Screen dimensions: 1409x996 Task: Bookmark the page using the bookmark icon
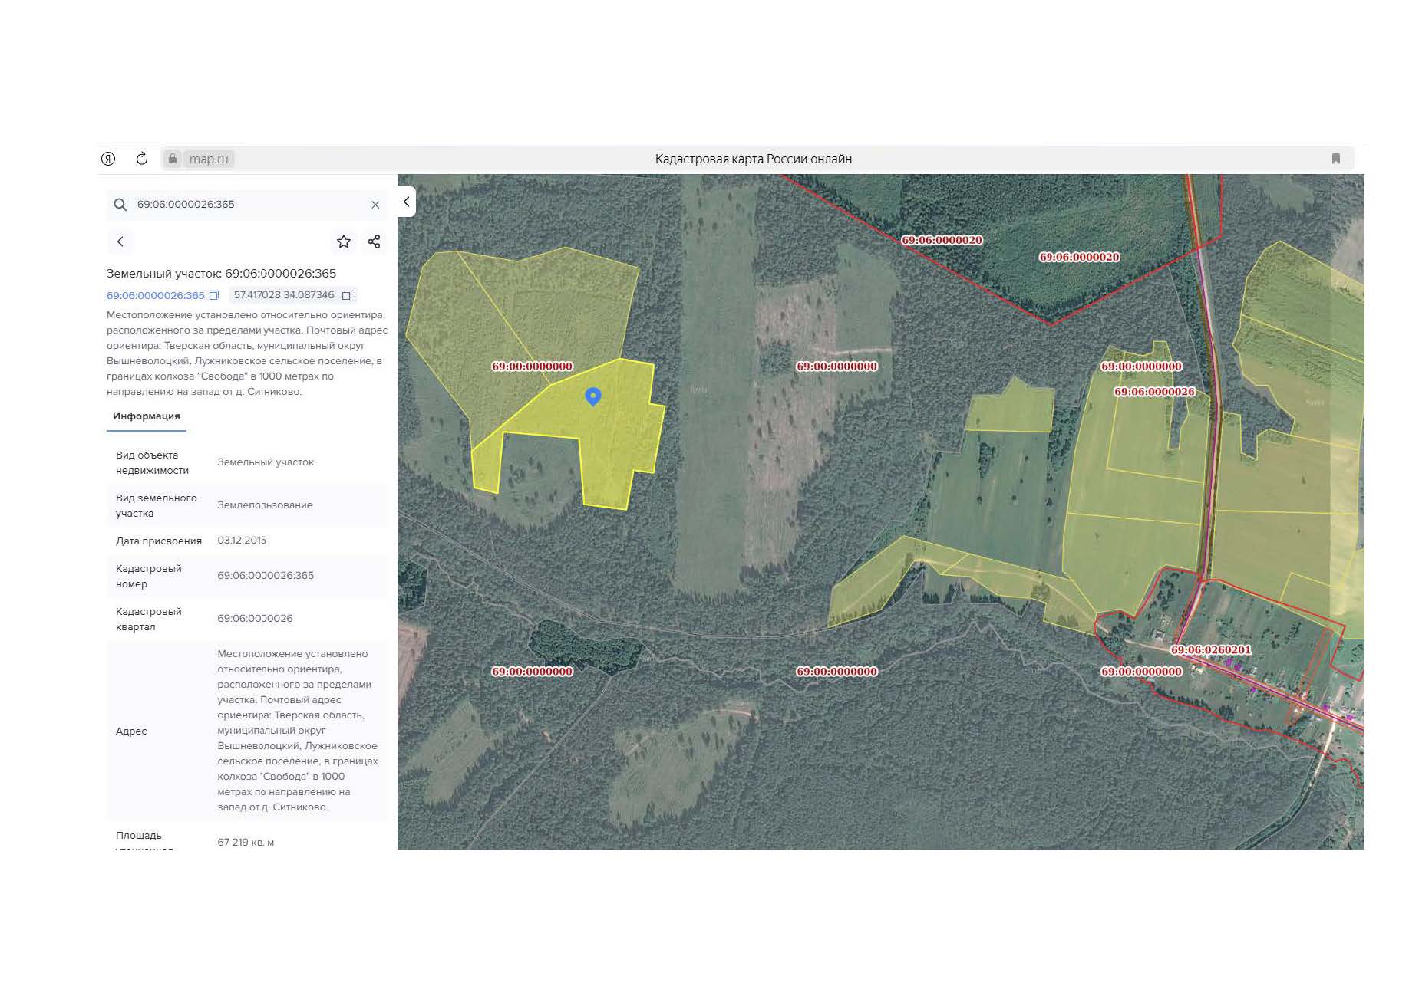(x=1336, y=159)
